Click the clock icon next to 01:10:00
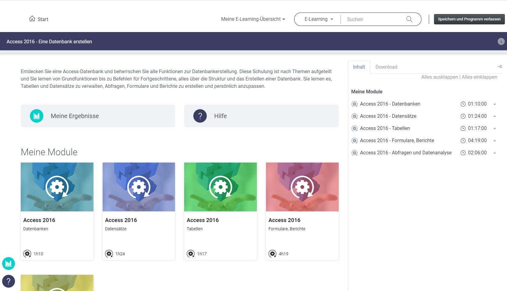507x291 pixels. click(x=463, y=104)
